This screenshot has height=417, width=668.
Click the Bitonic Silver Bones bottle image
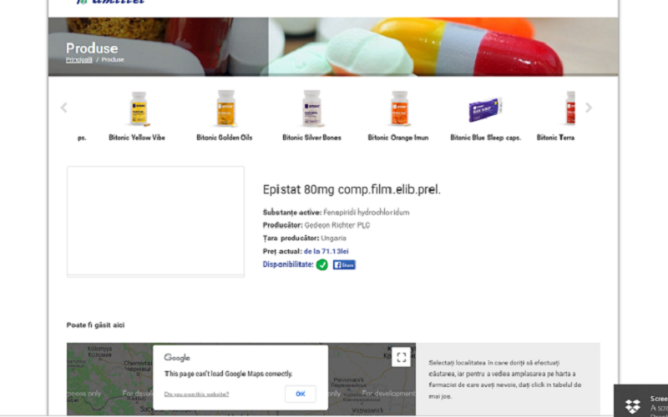(x=311, y=108)
